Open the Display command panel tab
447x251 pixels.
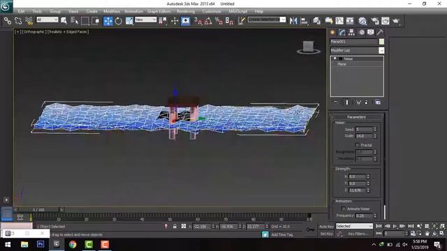click(371, 32)
